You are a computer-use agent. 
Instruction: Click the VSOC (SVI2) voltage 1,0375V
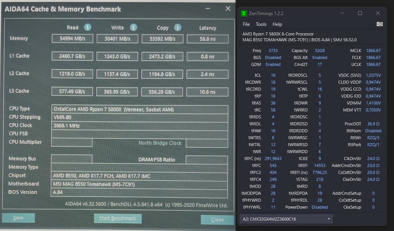pos(373,75)
